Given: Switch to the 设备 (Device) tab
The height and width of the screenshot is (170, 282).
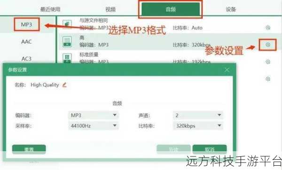Looking at the screenshot, I should (231, 9).
